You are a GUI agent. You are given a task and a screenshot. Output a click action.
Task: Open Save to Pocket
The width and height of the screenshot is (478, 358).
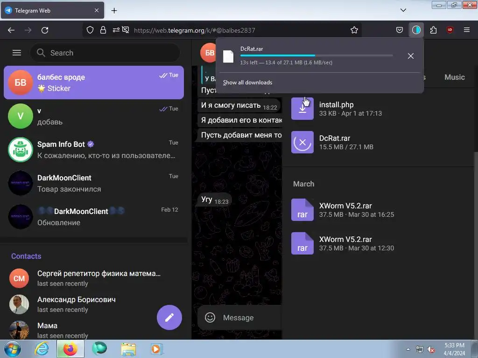point(400,30)
